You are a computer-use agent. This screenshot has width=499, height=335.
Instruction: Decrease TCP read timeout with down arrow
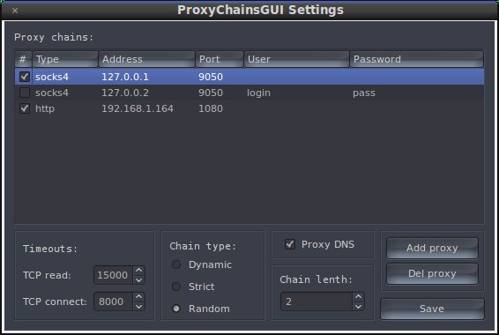click(x=138, y=279)
